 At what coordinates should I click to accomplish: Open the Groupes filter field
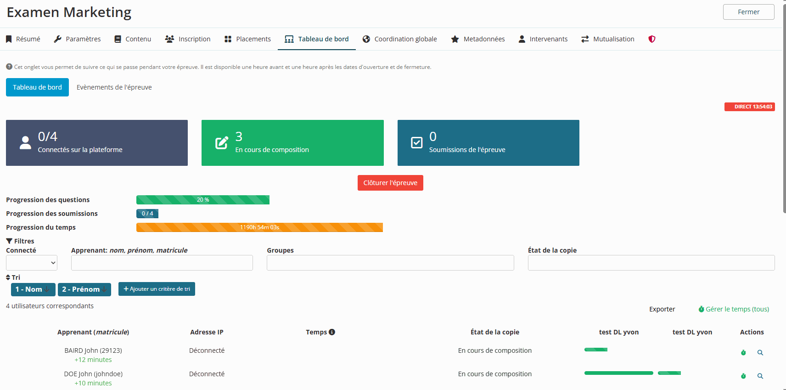point(390,263)
